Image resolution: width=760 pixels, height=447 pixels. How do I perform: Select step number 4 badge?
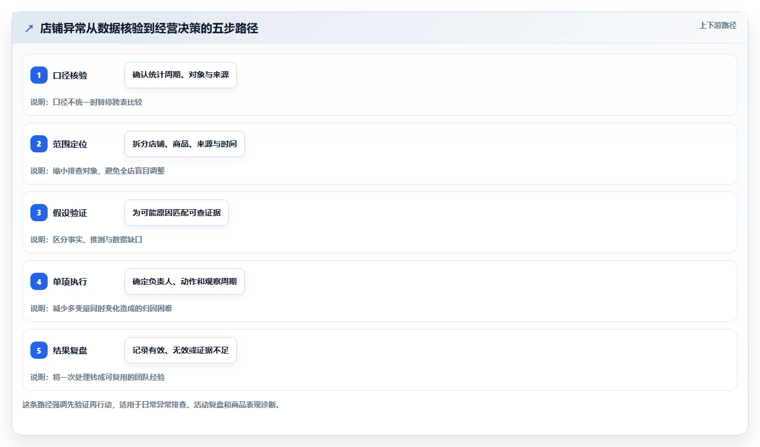pyautogui.click(x=39, y=281)
